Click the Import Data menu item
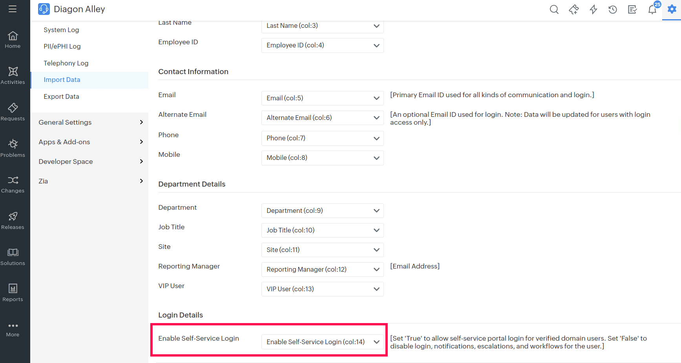The width and height of the screenshot is (681, 363). (62, 80)
